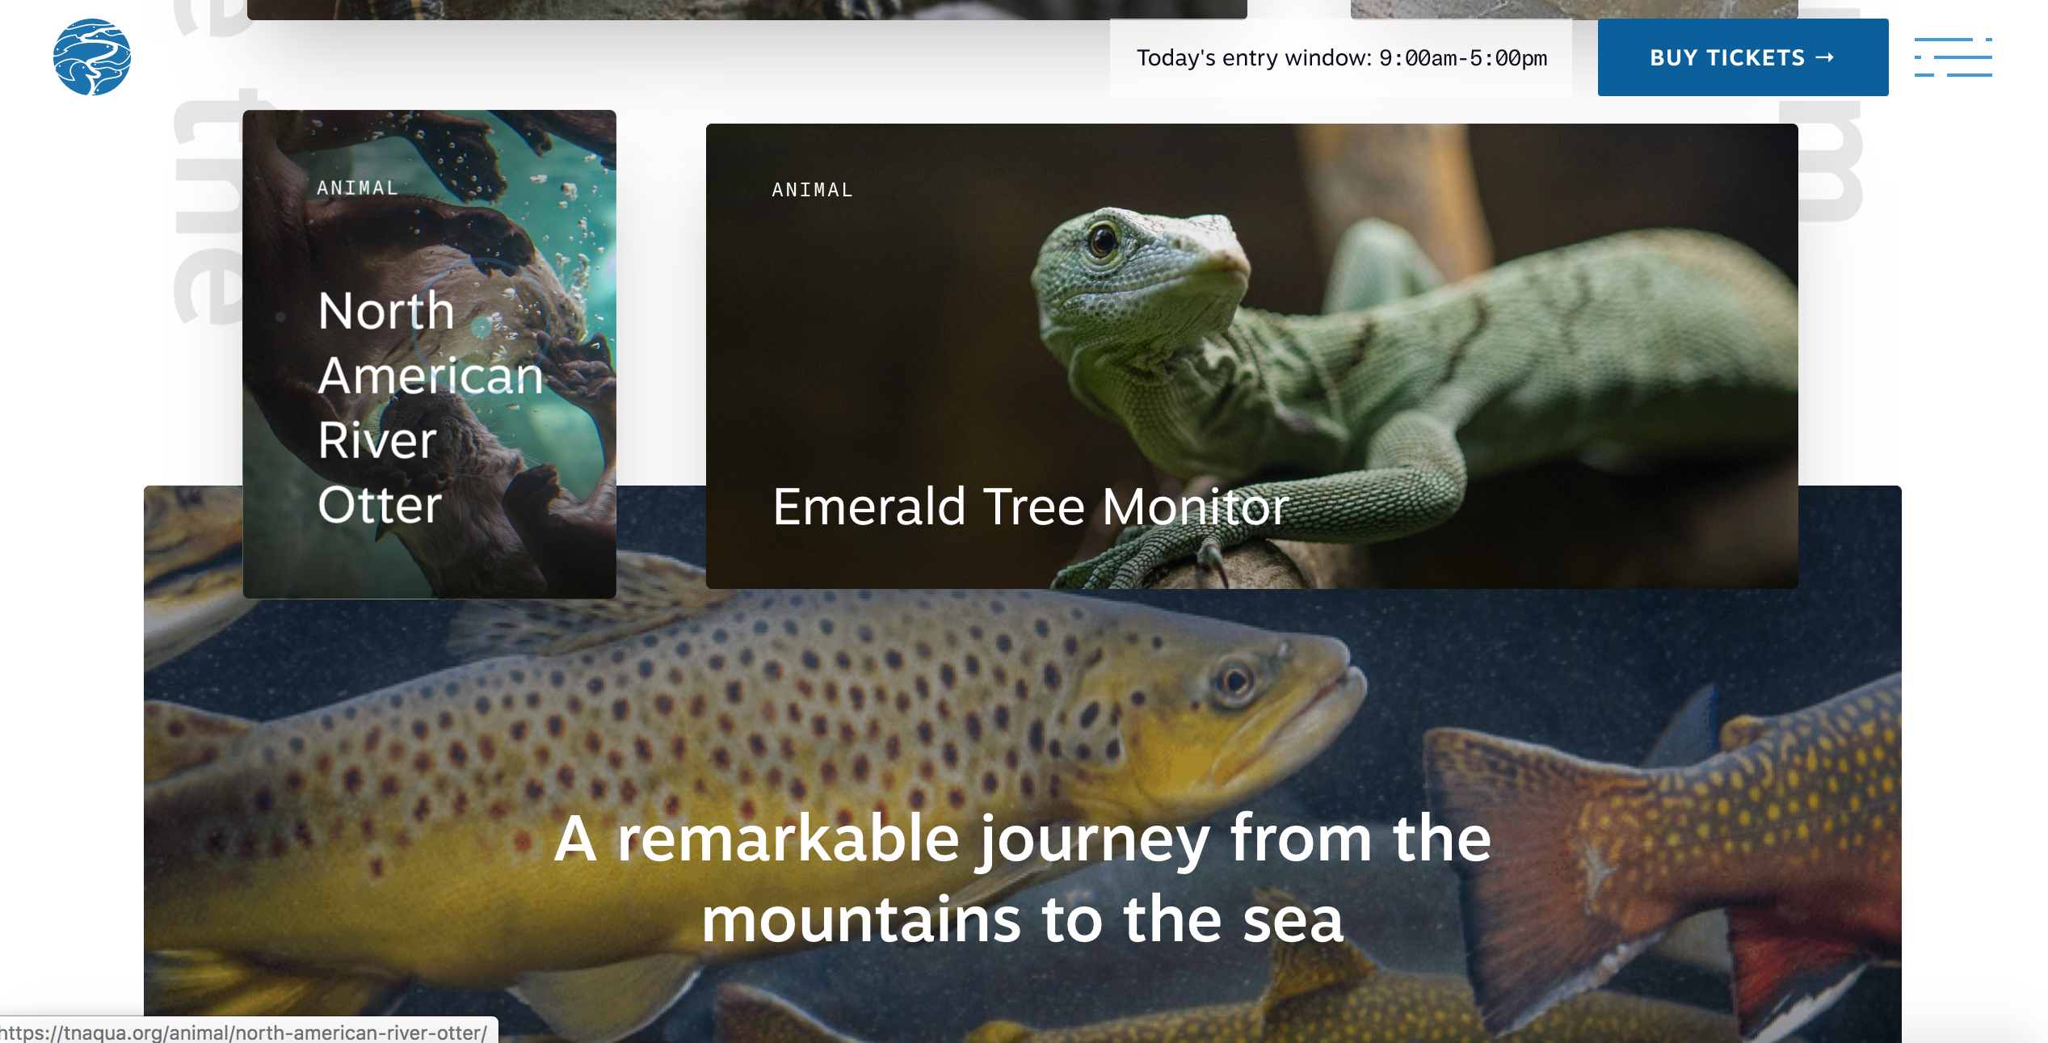Click the otter URL in status bar
This screenshot has height=1043, width=2048.
pyautogui.click(x=244, y=1032)
